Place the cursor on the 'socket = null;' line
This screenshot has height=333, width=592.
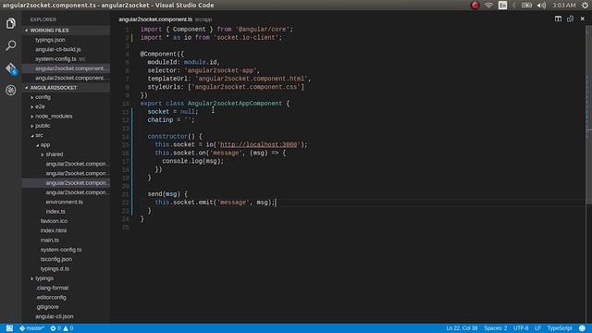pyautogui.click(x=173, y=112)
